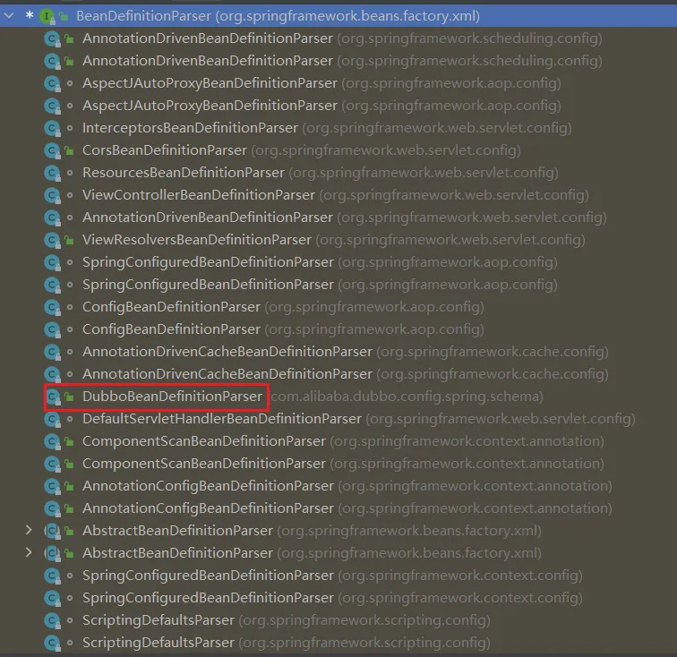
Task: Click the interface icon of BeanDefinitionParser
Action: point(47,16)
